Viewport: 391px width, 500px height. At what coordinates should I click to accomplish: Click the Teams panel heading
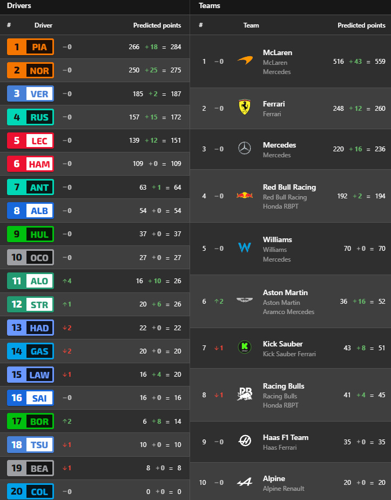click(210, 6)
